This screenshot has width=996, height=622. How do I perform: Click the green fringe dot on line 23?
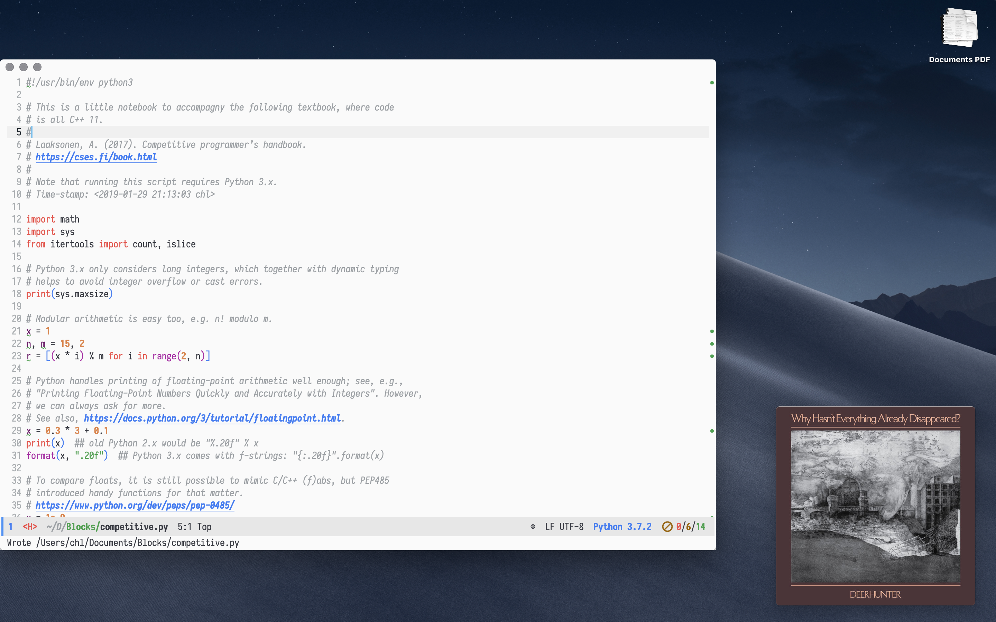click(x=712, y=356)
